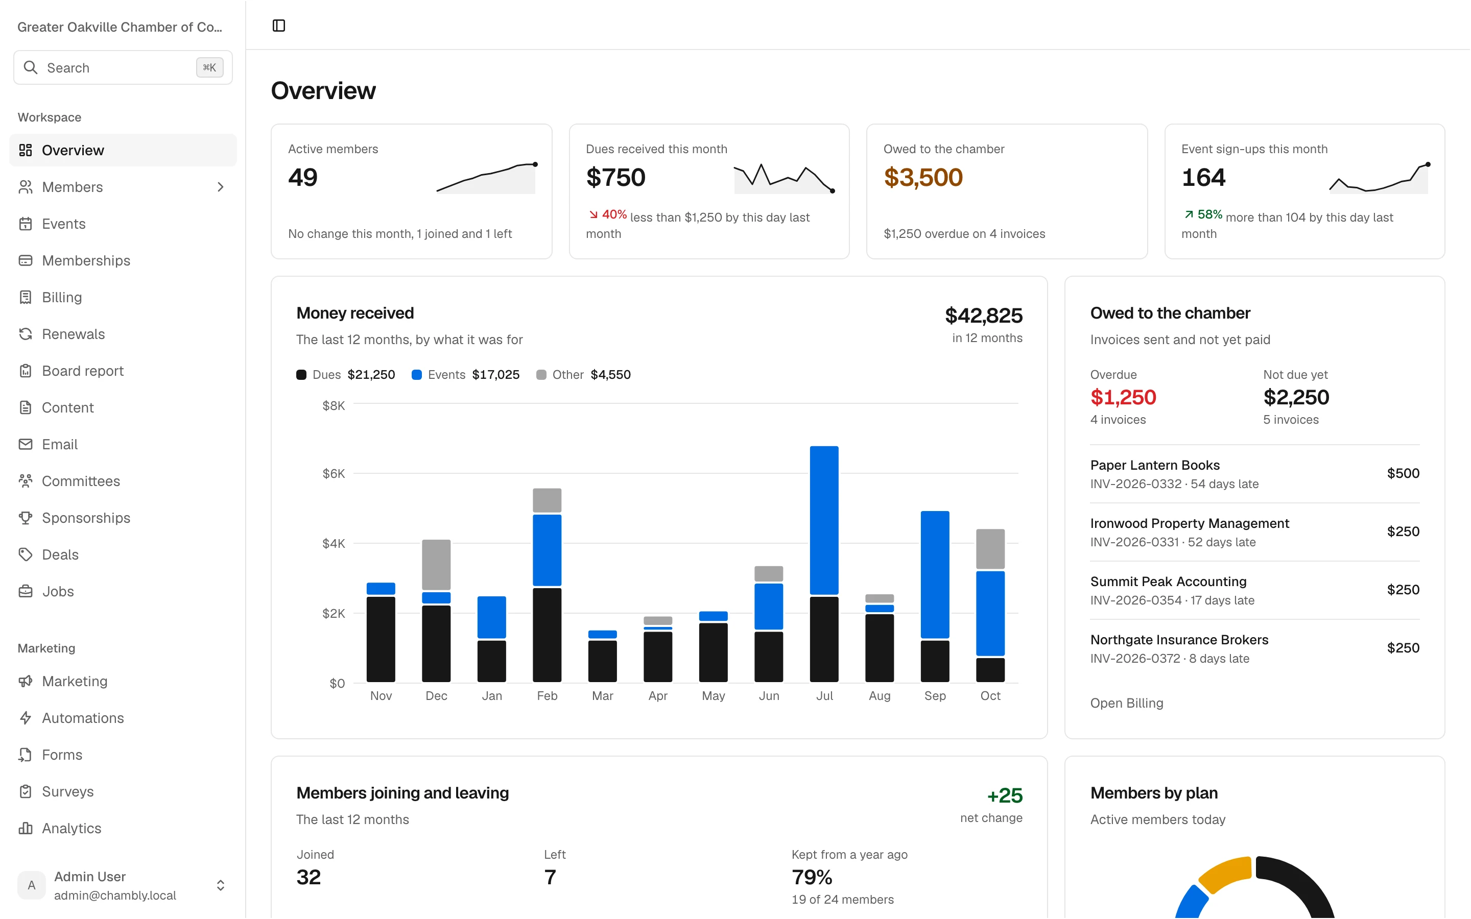Click the Events calendar icon
Image resolution: width=1471 pixels, height=919 pixels.
click(26, 224)
